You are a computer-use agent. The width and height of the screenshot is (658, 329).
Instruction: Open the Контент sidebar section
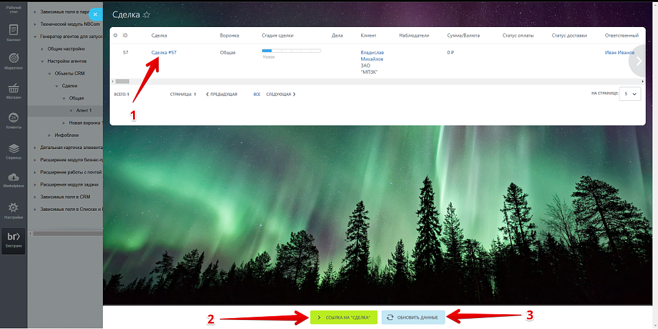(x=13, y=33)
